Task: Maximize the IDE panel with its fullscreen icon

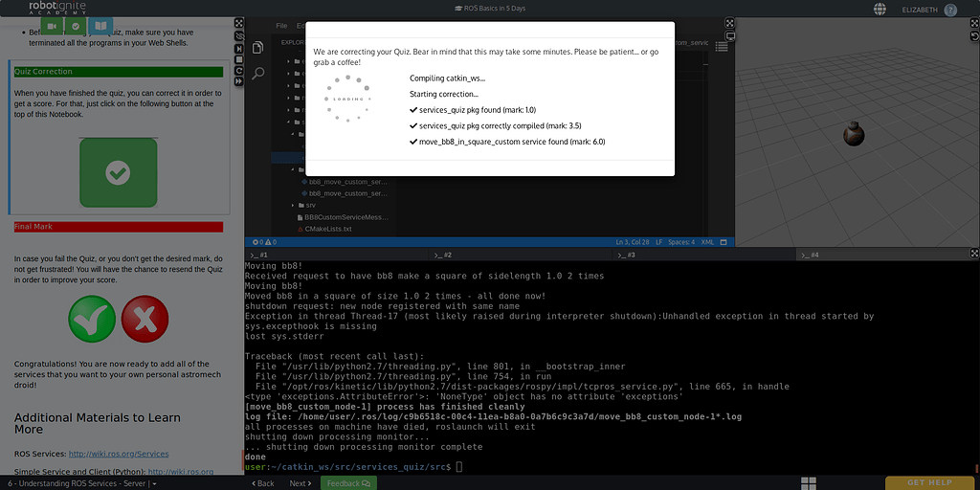Action: point(729,23)
